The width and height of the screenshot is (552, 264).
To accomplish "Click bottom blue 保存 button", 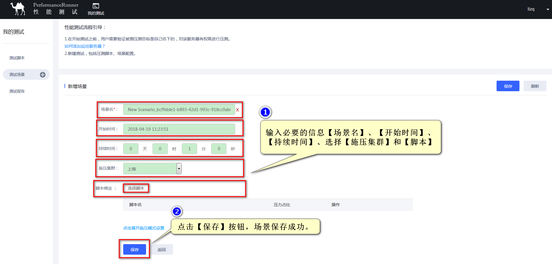I will (135, 249).
